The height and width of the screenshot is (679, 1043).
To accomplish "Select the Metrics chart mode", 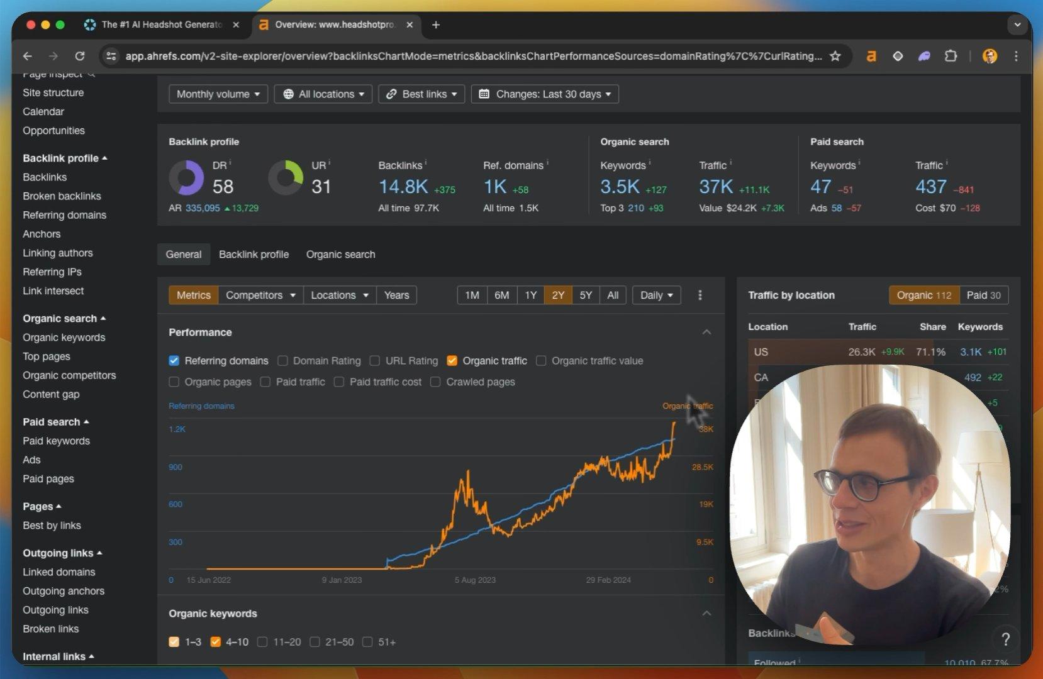I will pyautogui.click(x=194, y=295).
